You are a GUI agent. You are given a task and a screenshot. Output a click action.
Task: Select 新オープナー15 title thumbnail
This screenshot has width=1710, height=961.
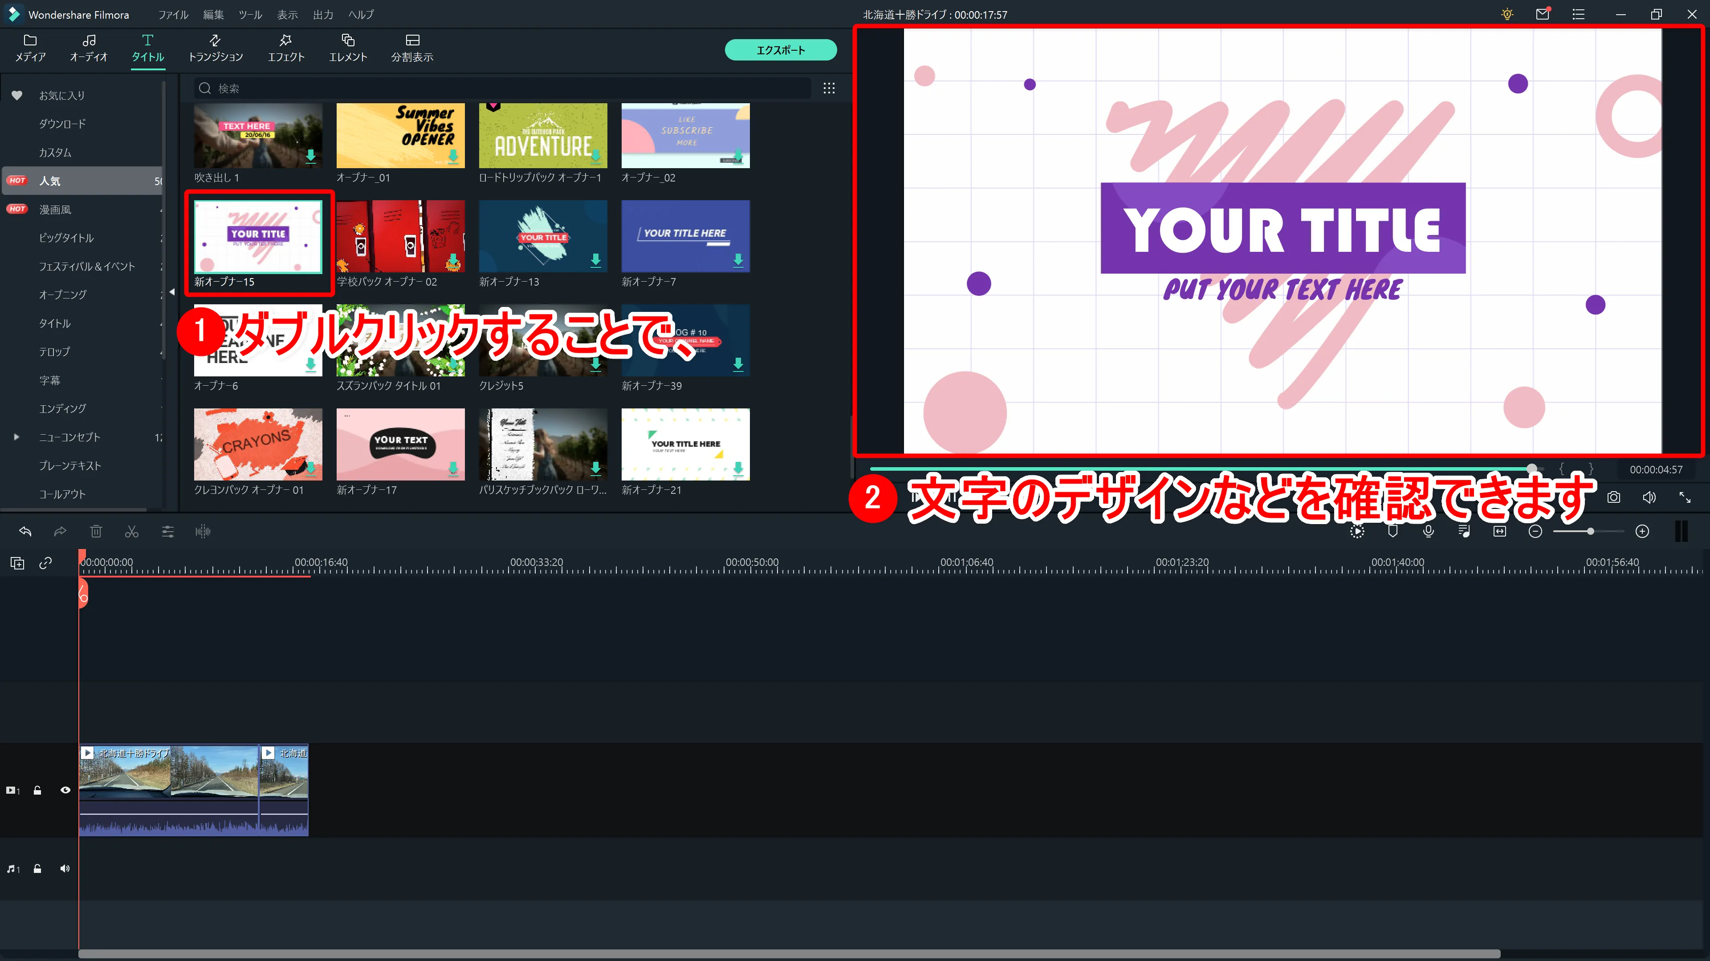coord(258,236)
